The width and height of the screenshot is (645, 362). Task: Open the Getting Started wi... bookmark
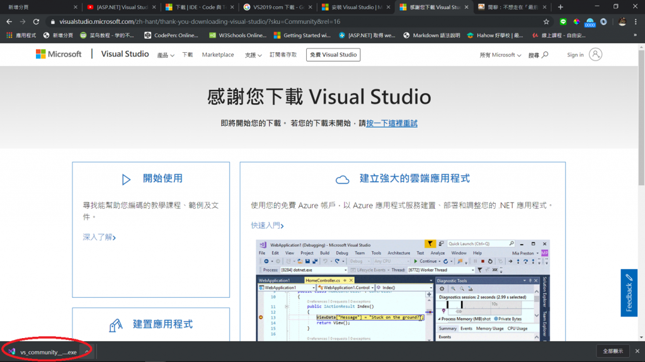[x=302, y=35]
